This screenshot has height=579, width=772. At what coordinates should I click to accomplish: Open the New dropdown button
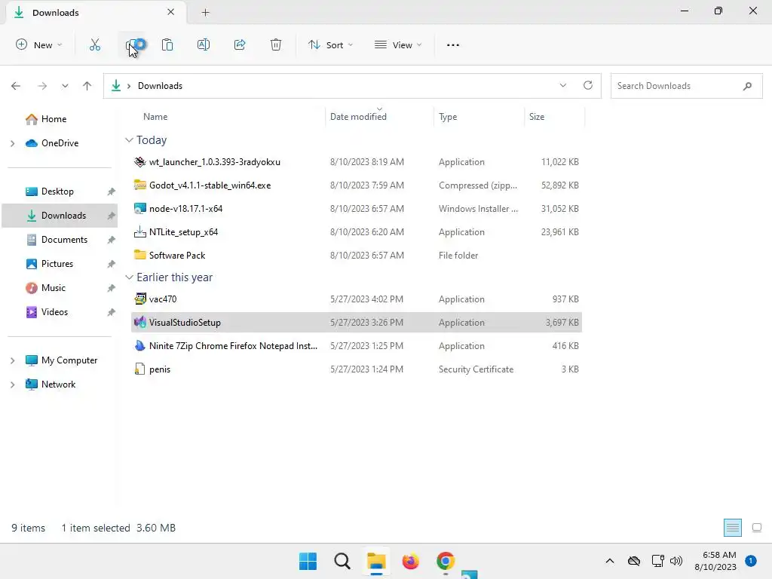39,44
